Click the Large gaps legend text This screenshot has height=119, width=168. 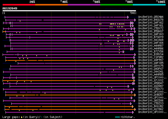click(32, 117)
